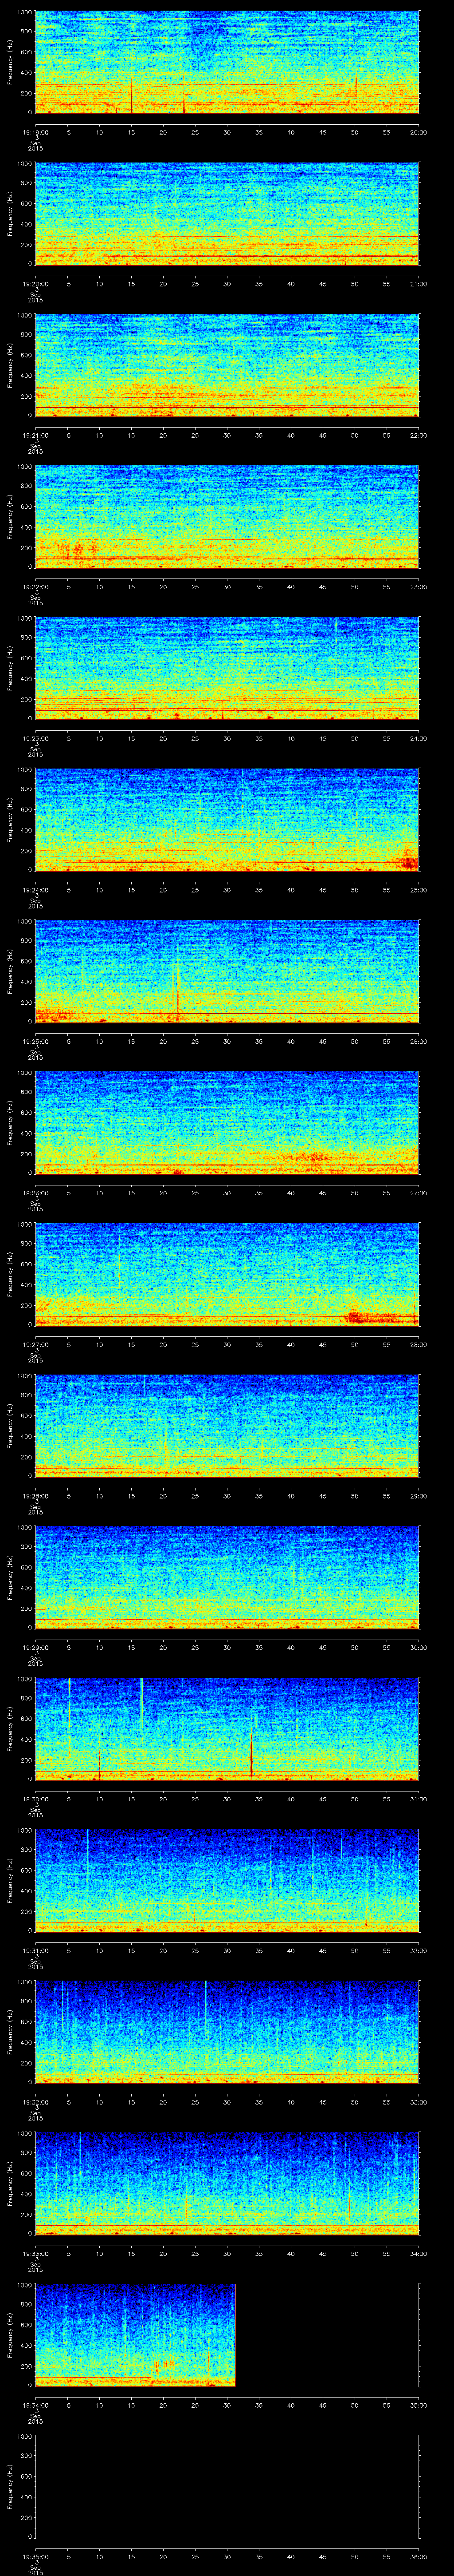
Task: Select the spectrogram panel starting at 19:19:00
Action: (x=227, y=62)
